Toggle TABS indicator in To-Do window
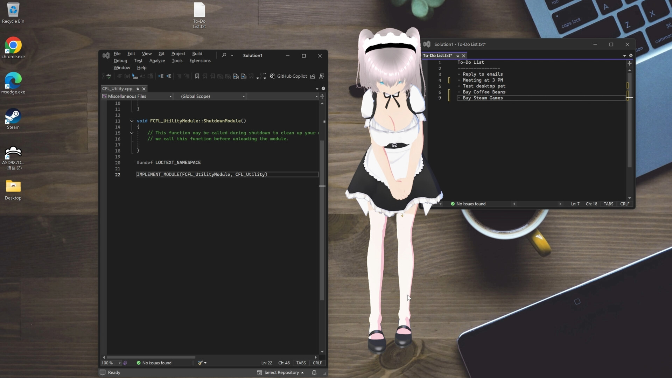 coord(608,204)
